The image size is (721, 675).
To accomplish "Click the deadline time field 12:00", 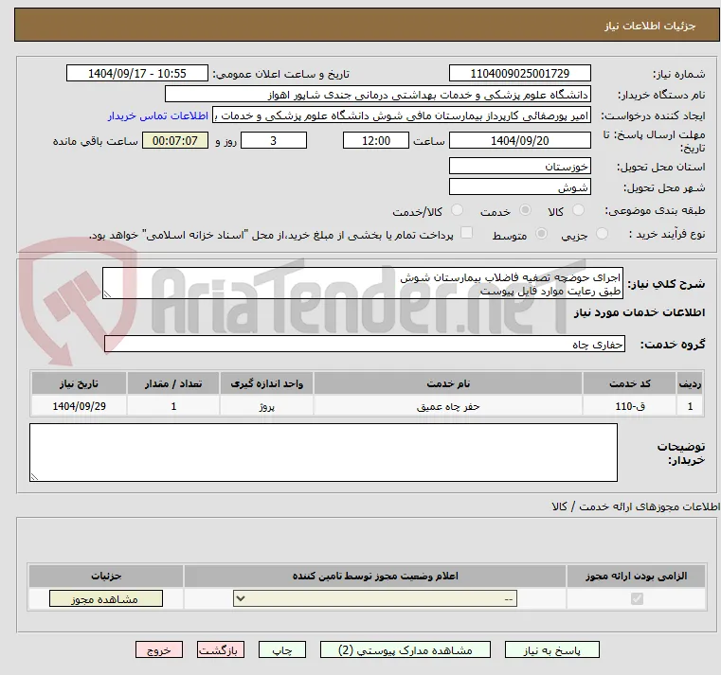I will [x=376, y=141].
